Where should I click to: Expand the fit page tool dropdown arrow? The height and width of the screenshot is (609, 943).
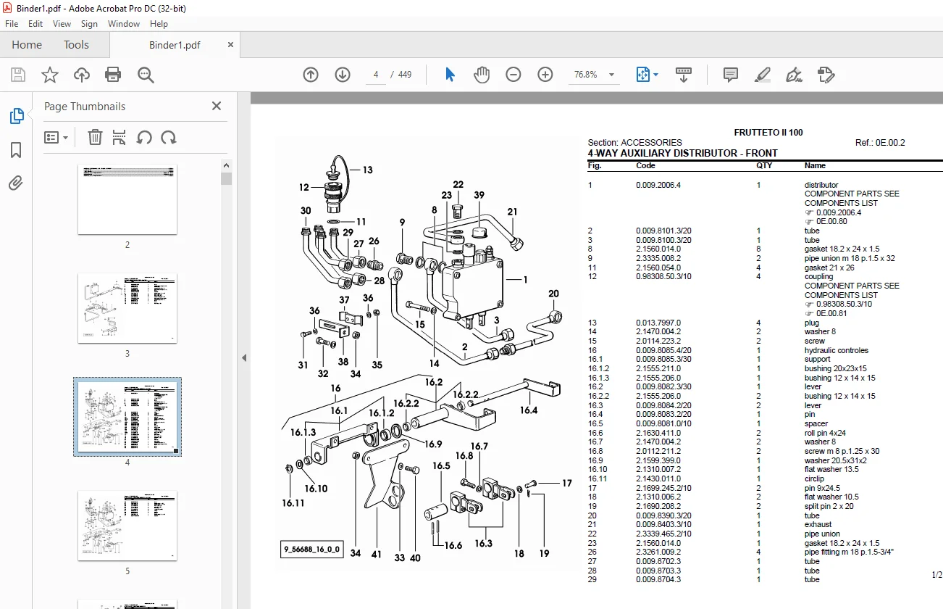(656, 75)
